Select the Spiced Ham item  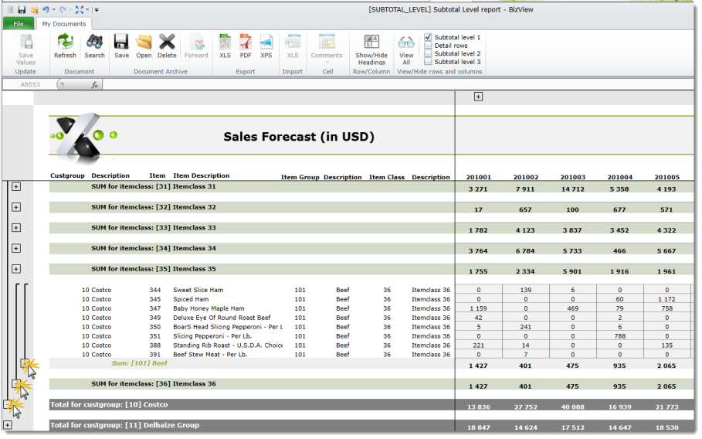coord(191,299)
